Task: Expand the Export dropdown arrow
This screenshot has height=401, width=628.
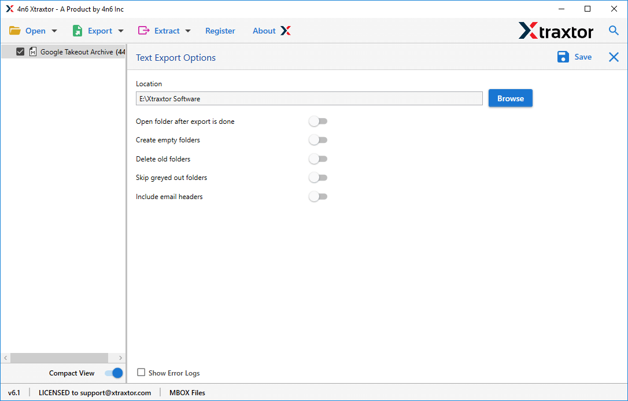Action: coord(121,31)
